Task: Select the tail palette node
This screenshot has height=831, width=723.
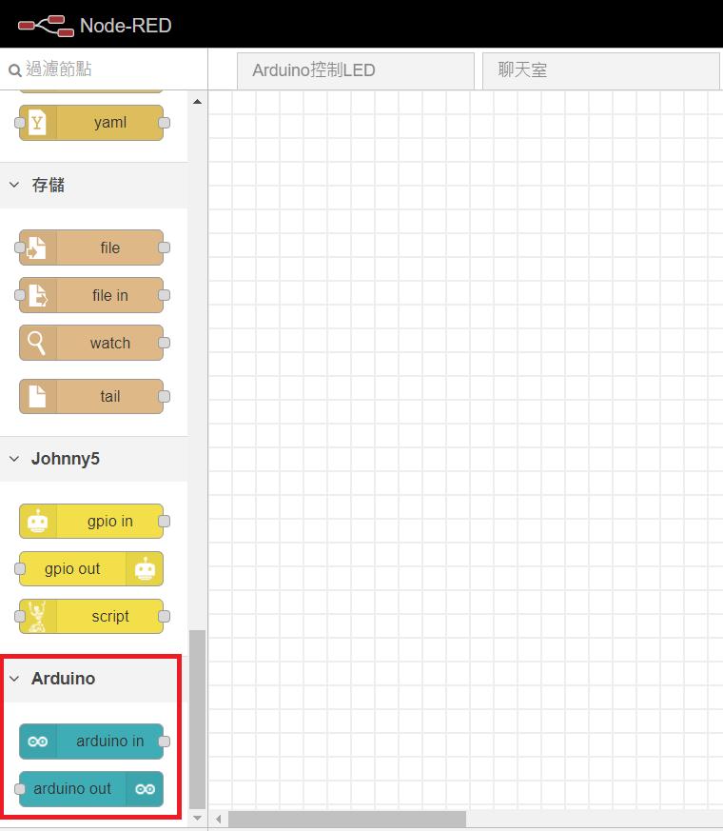Action: tap(91, 396)
